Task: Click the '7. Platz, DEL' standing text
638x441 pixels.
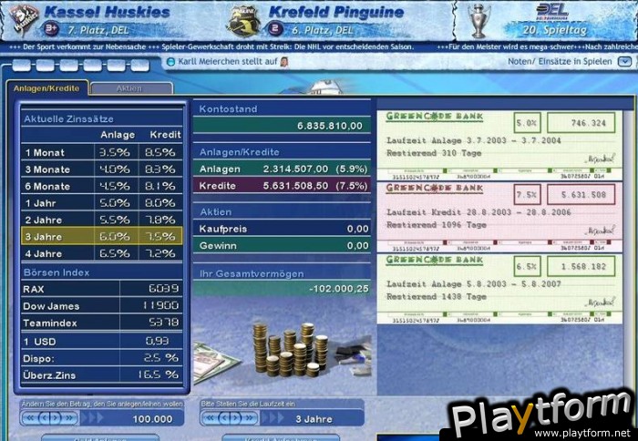Action: point(98,30)
